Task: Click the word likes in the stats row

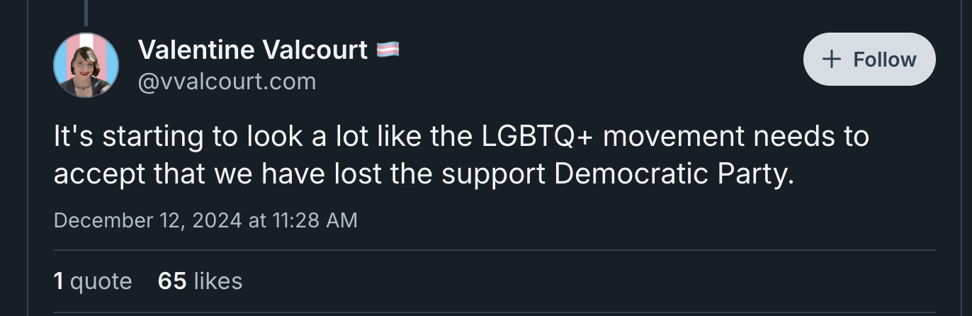Action: tap(218, 281)
